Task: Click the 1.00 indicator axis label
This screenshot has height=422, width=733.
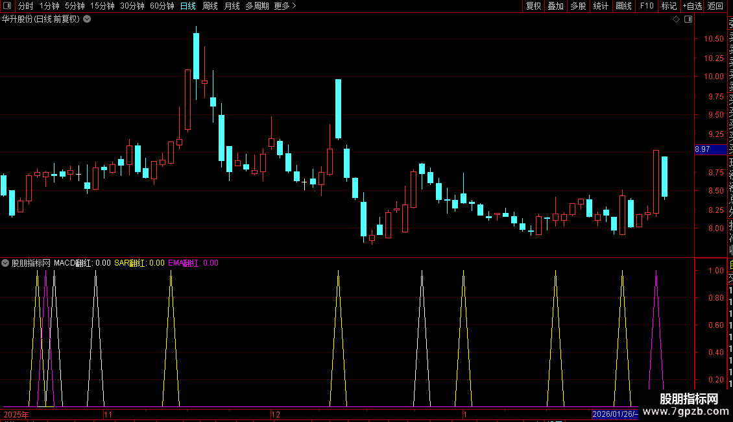Action: coord(715,271)
